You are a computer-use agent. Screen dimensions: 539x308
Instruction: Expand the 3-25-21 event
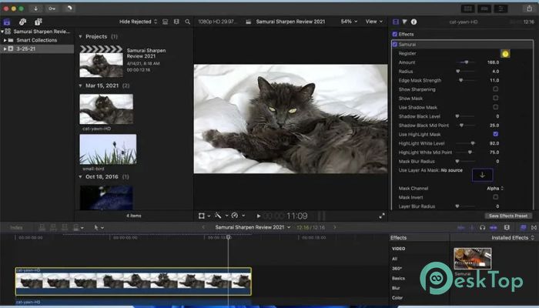[5, 49]
